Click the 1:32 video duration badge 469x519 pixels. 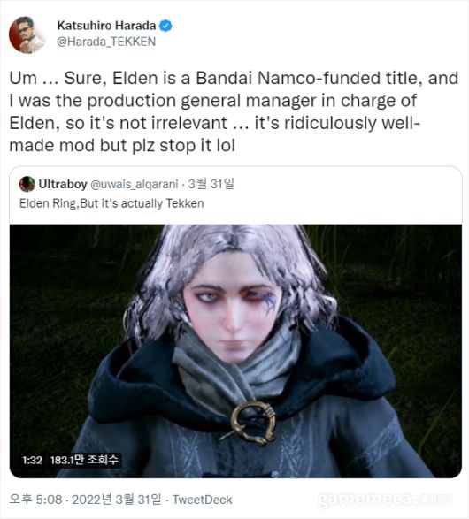click(32, 460)
